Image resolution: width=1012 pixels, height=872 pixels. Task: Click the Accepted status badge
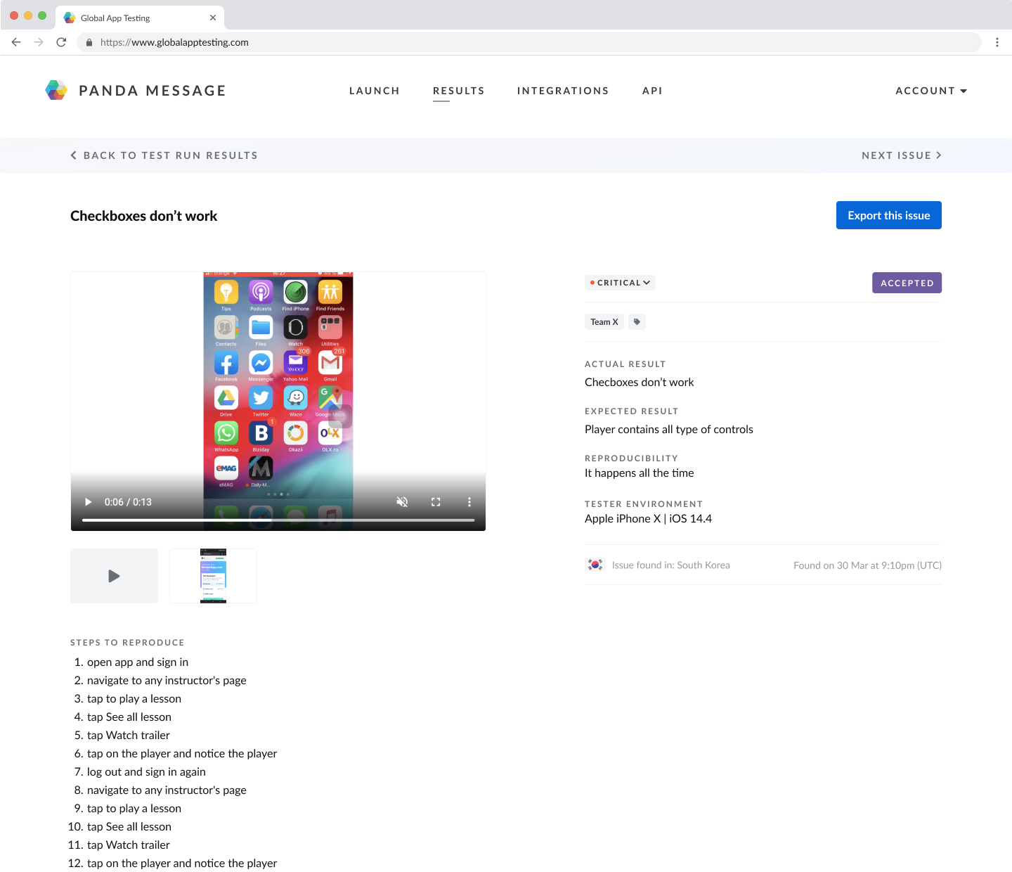tap(907, 283)
